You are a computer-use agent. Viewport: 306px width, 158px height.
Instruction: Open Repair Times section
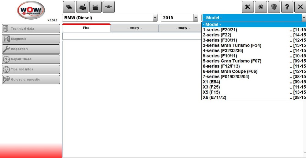31,59
